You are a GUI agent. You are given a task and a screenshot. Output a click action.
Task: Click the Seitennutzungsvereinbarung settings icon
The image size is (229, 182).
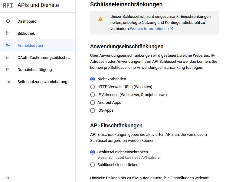point(8,81)
